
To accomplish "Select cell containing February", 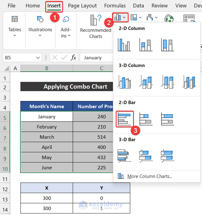I will (47, 127).
